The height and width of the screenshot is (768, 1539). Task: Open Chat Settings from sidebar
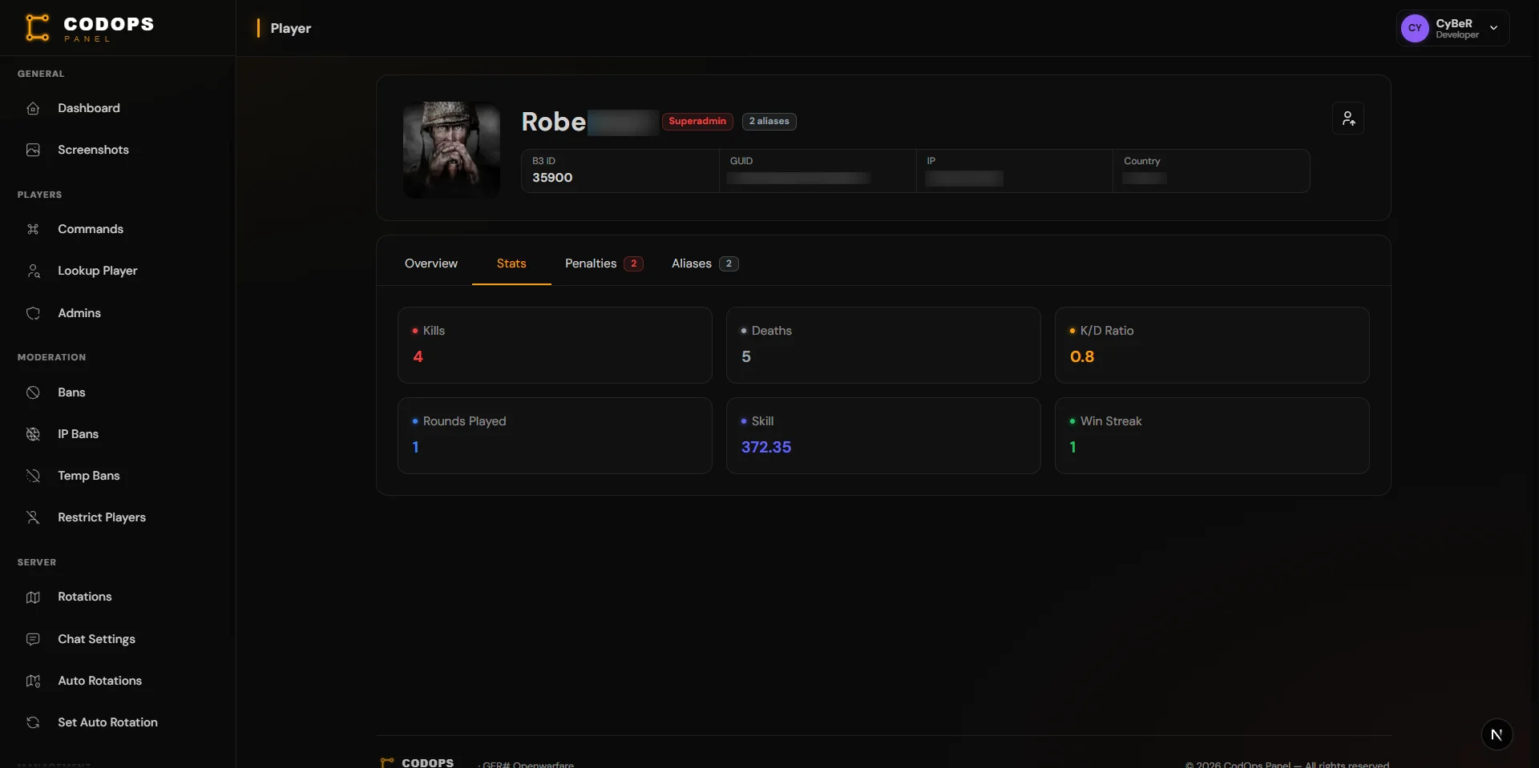pyautogui.click(x=96, y=639)
